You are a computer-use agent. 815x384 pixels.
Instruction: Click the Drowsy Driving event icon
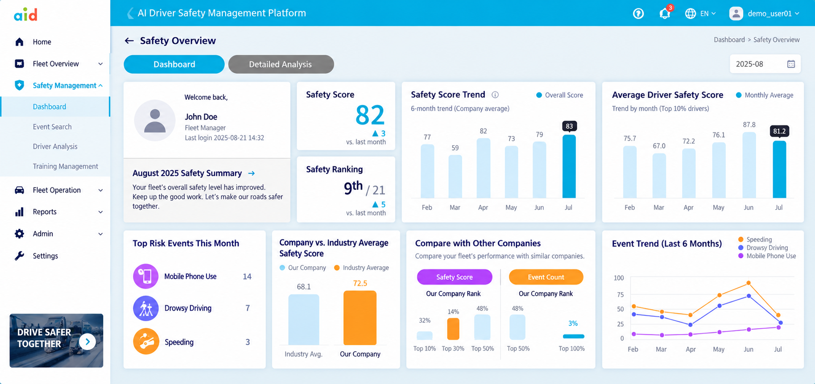pos(146,308)
